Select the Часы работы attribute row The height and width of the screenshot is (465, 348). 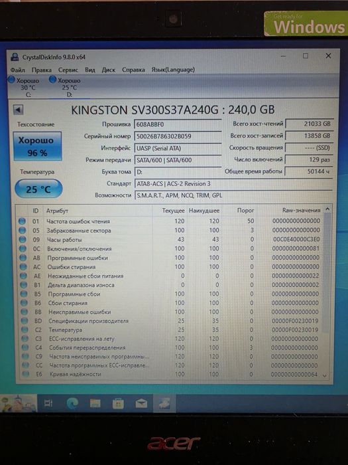click(x=170, y=239)
